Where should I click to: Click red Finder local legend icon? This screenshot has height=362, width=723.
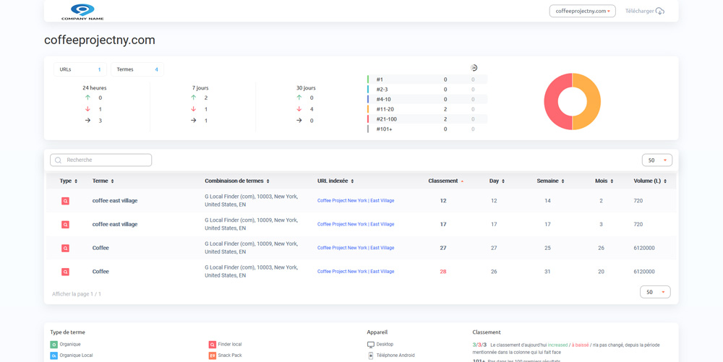(x=213, y=345)
